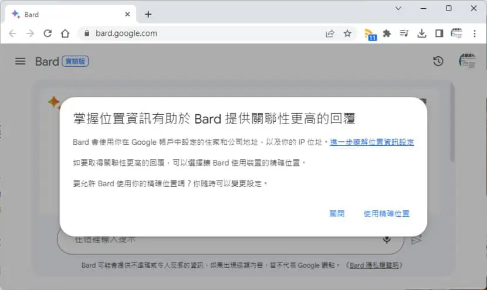Bookmark this page with the star icon
The width and height of the screenshot is (487, 290).
point(347,33)
